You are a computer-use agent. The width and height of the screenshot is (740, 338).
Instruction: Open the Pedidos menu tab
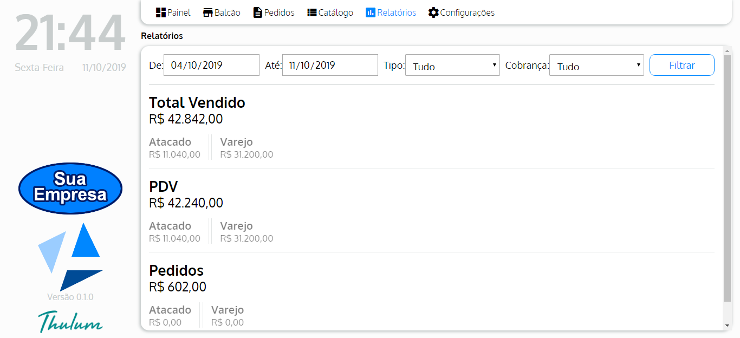(x=280, y=12)
